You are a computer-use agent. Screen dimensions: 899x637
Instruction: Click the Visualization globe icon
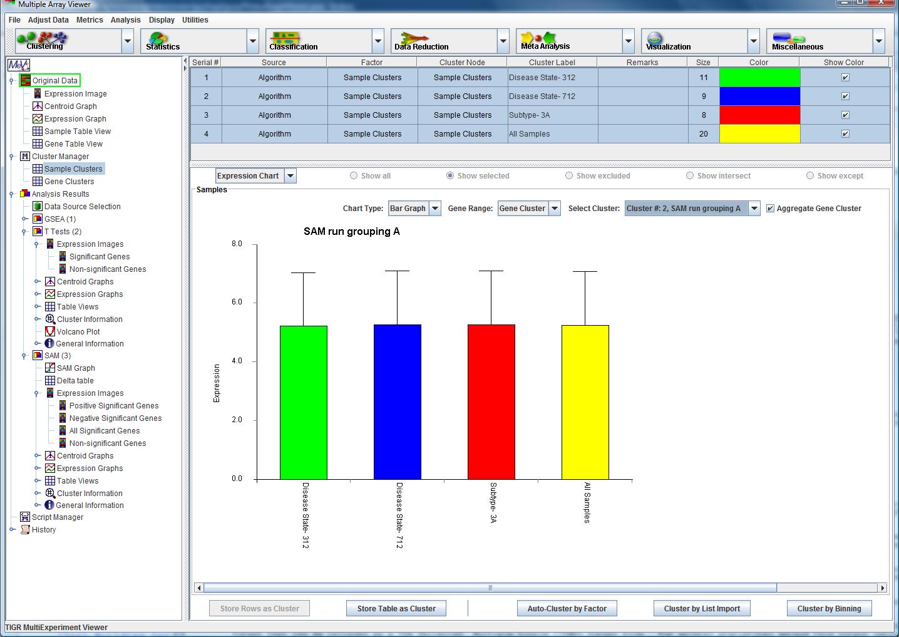(x=655, y=39)
